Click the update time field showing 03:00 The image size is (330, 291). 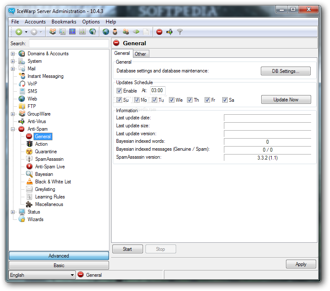coord(158,90)
